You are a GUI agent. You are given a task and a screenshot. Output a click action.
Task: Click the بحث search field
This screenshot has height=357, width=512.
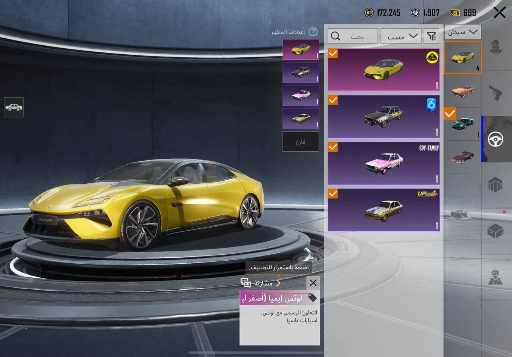[353, 36]
